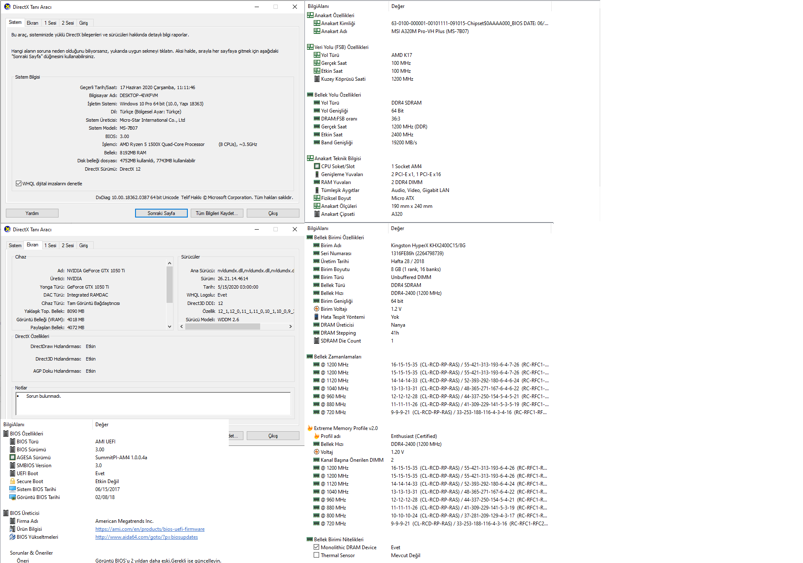This screenshot has height=563, width=803.
Task: Switch to Ekran tab in upper window
Action: tap(32, 23)
